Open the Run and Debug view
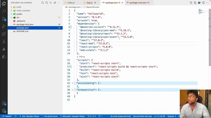Viewport: 211px width, 118px height. click(x=4, y=26)
